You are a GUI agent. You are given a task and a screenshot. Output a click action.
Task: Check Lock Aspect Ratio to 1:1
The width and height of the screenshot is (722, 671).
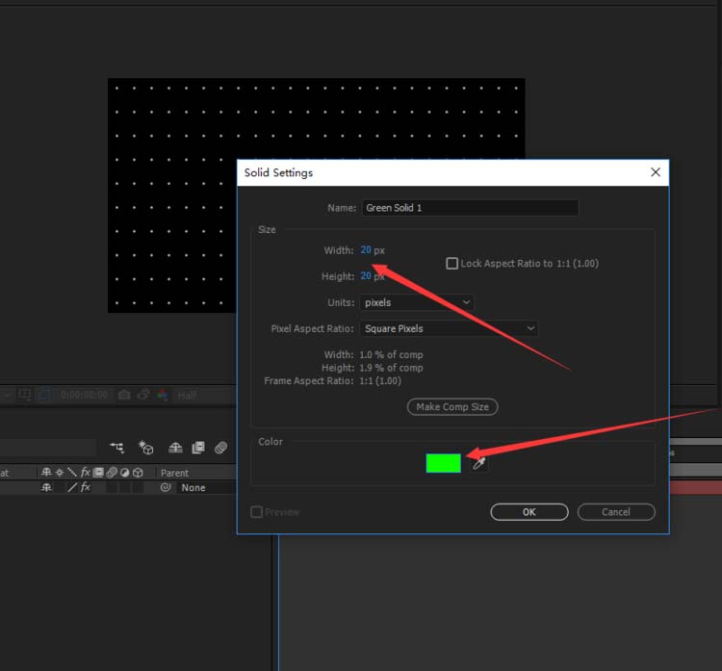tap(451, 264)
